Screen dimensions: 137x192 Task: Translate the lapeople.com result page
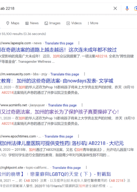tap(59, 43)
